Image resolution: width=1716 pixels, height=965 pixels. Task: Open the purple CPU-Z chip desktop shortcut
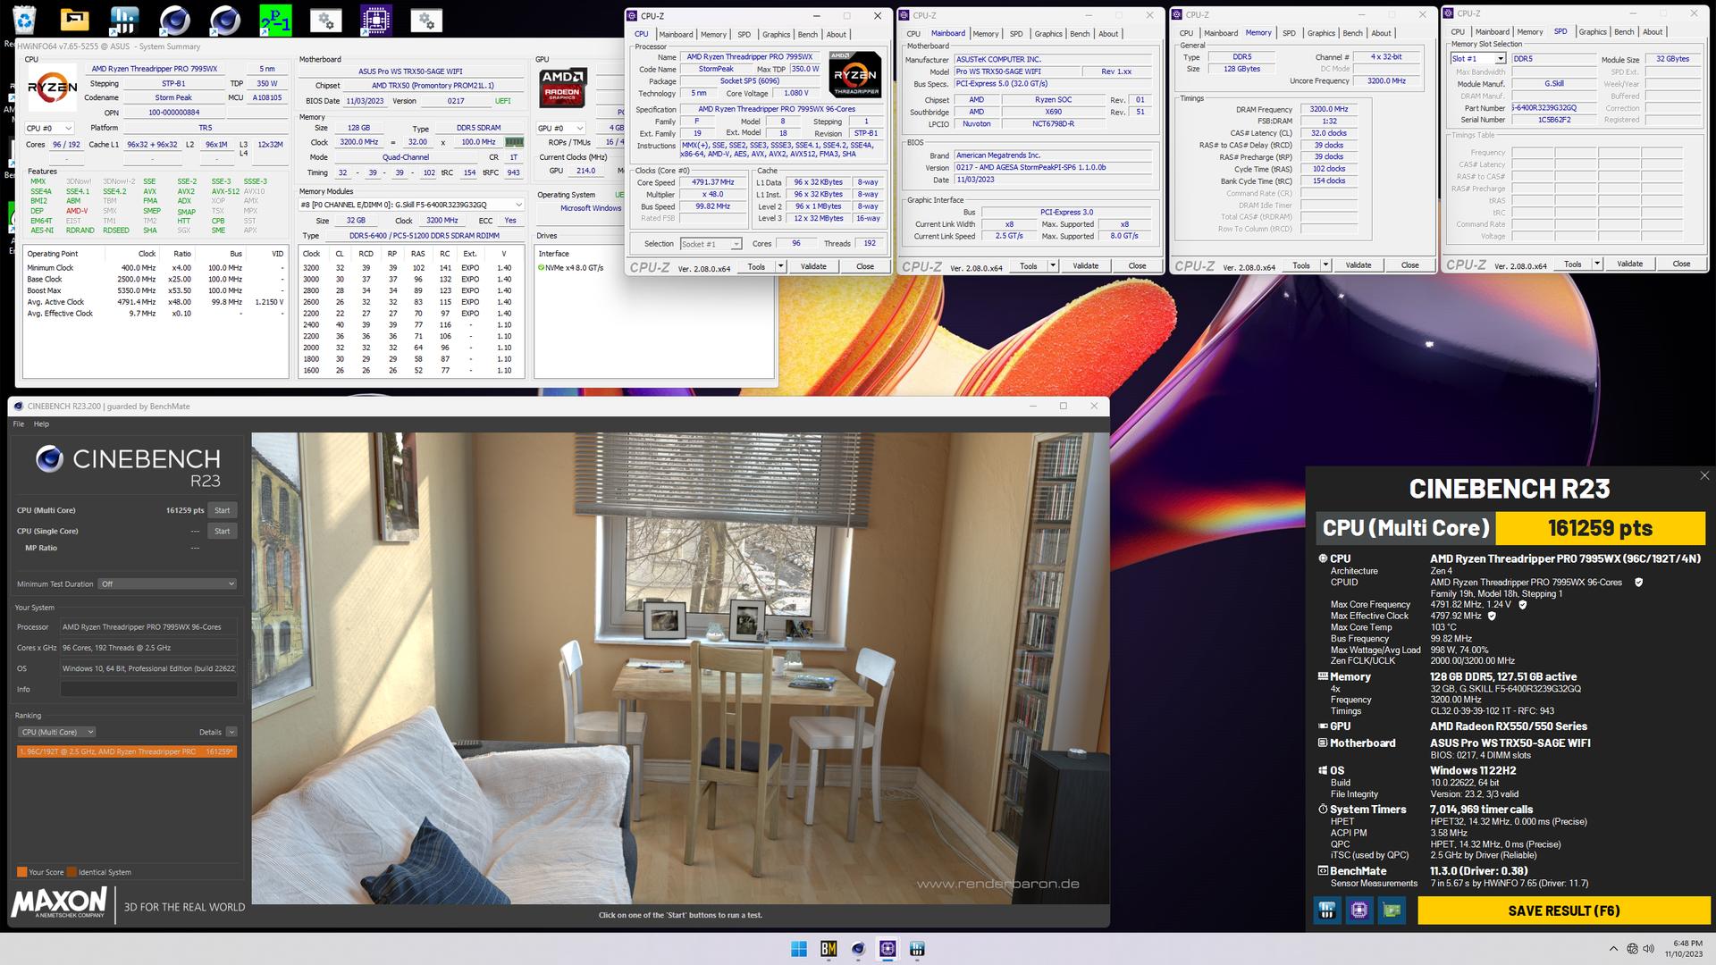(x=378, y=18)
